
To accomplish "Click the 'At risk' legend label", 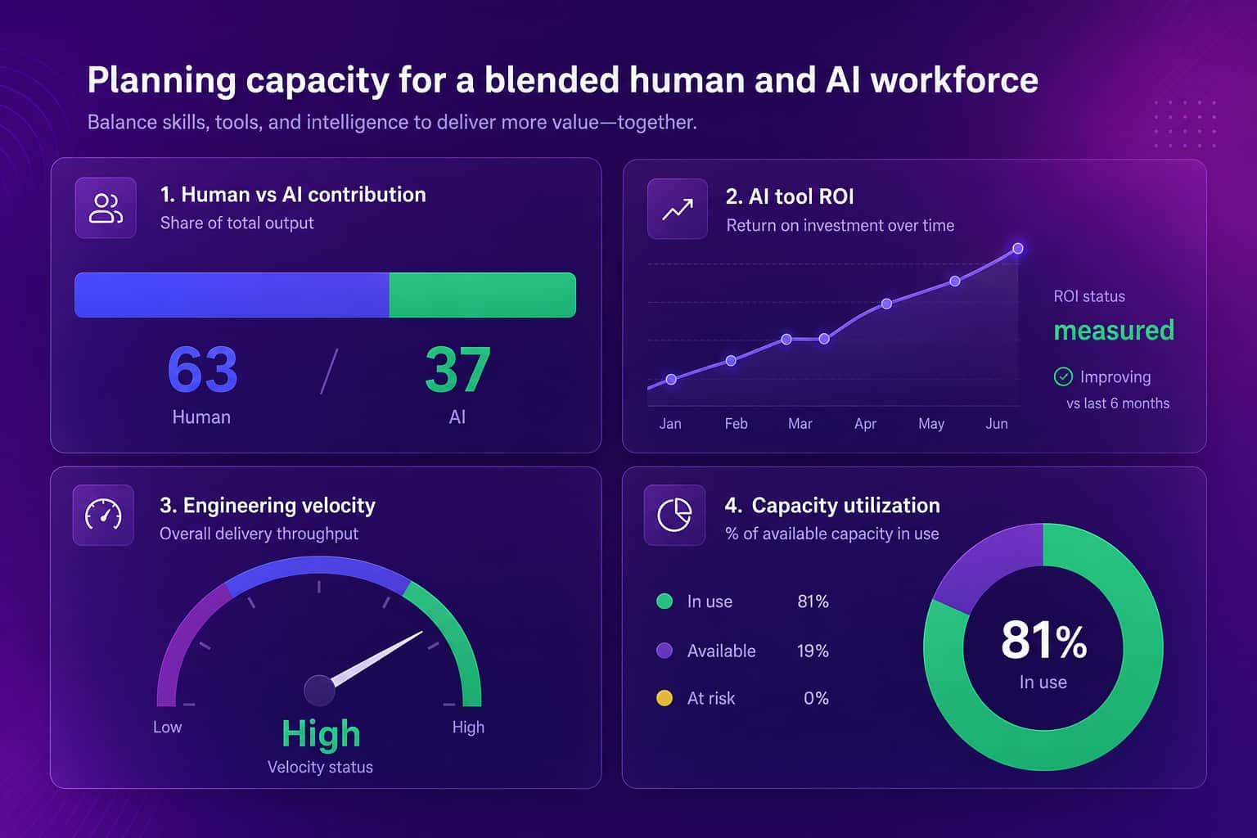I will [x=711, y=698].
